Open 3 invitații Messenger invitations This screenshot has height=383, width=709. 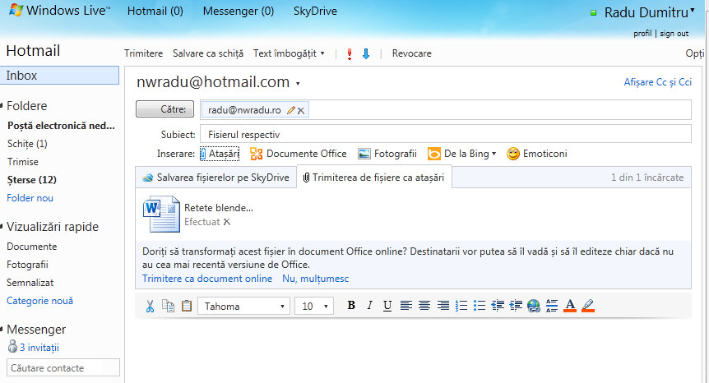click(34, 348)
